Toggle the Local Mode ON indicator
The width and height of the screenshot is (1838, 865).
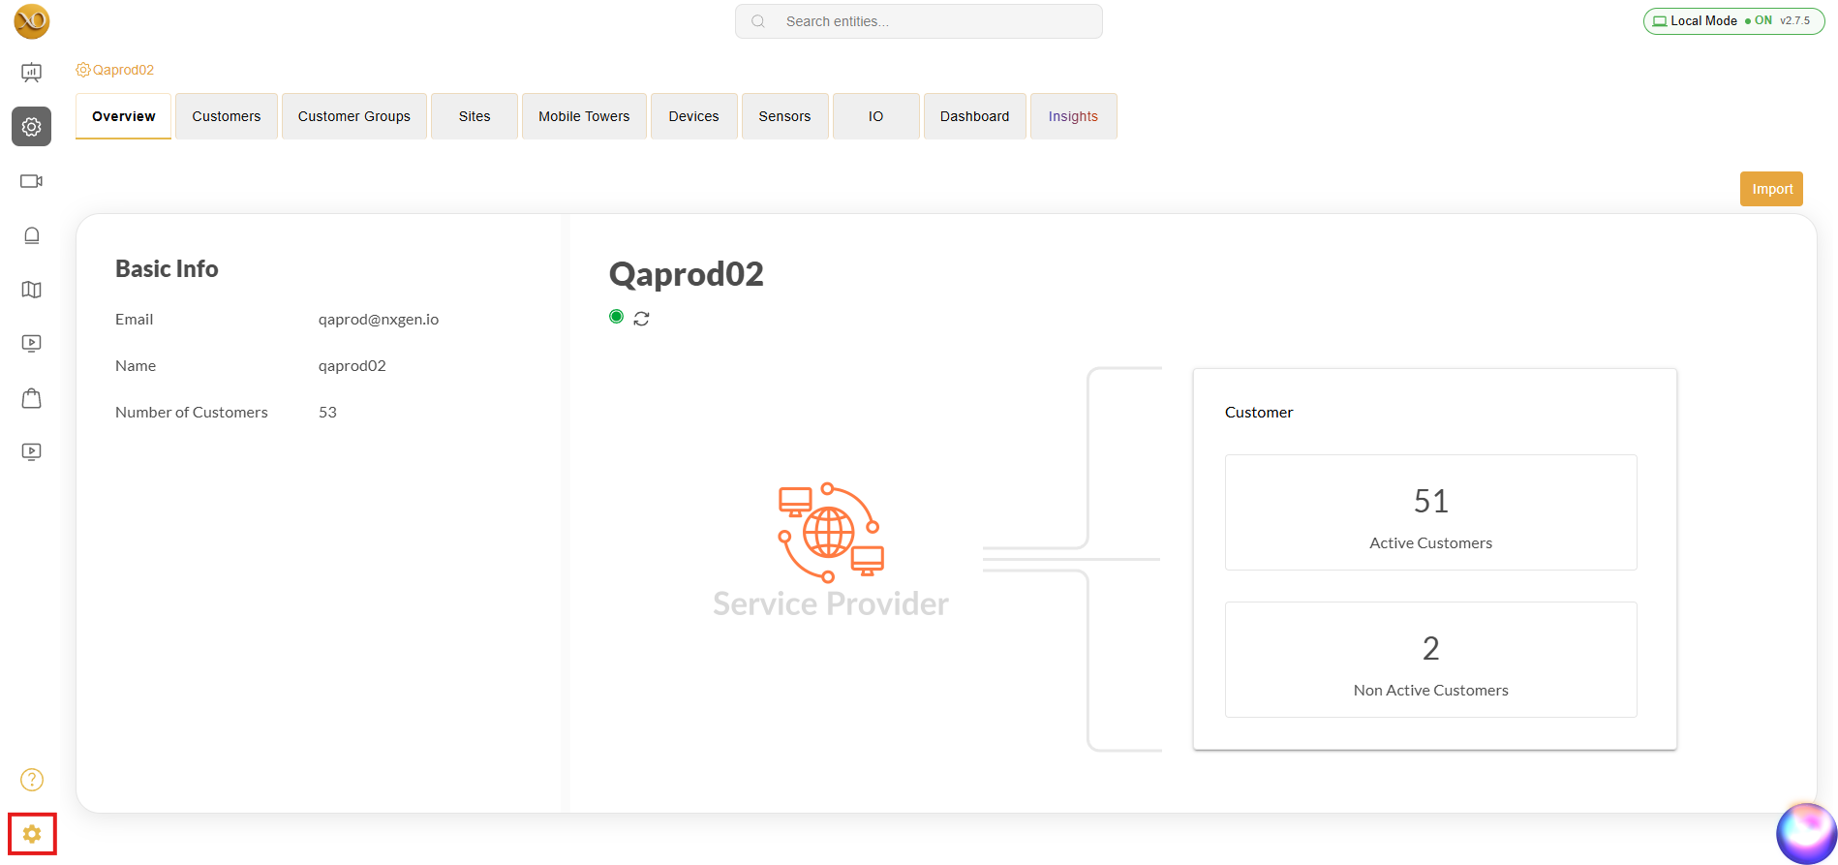[x=1732, y=21]
